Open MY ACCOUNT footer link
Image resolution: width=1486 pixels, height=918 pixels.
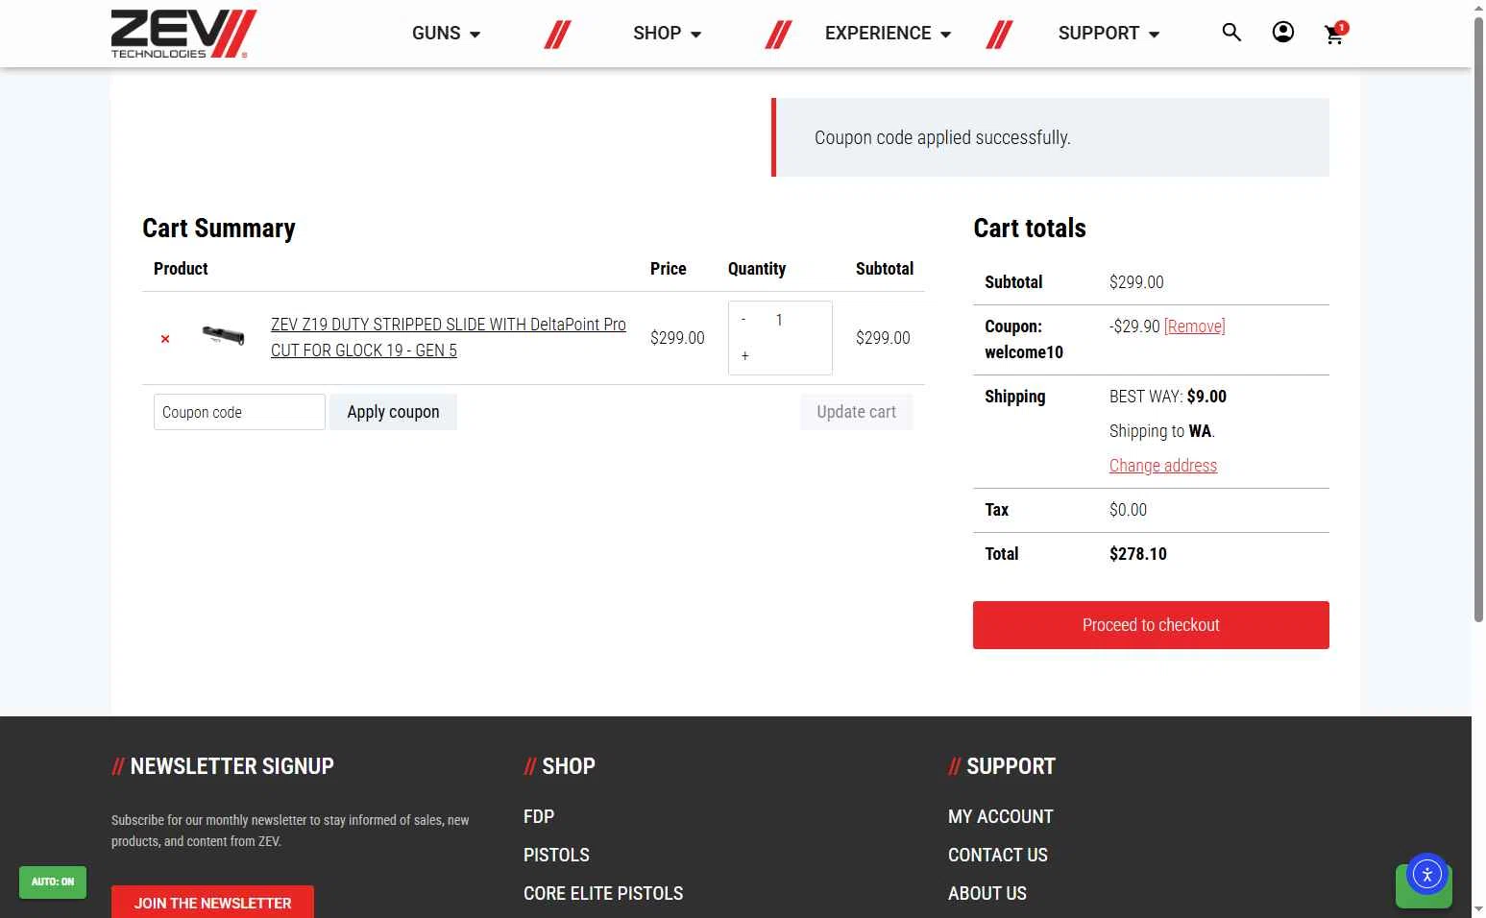tap(1001, 816)
